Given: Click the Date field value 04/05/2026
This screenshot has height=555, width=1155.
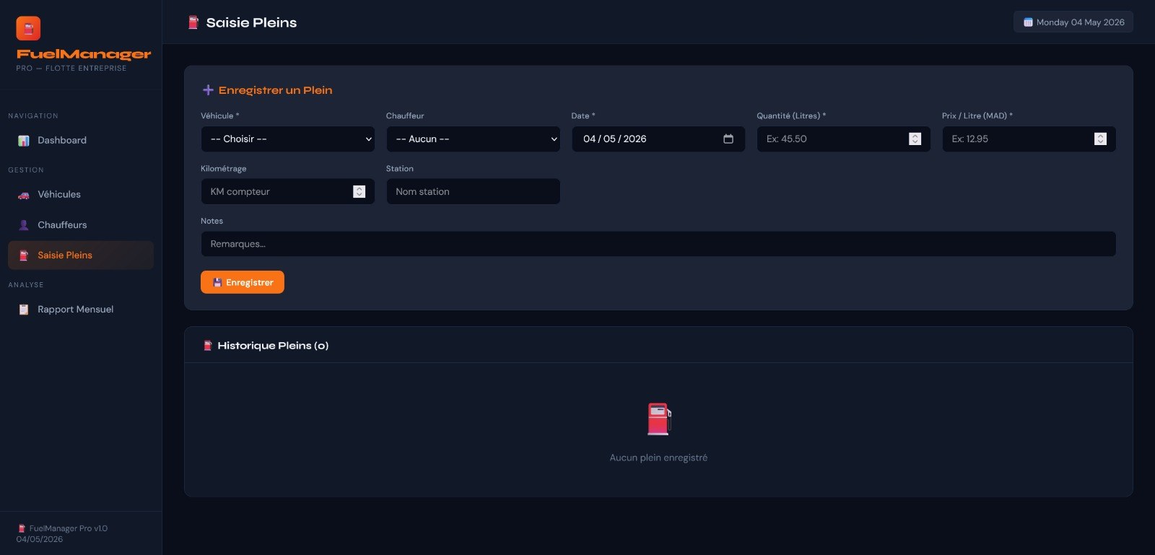Looking at the screenshot, I should 615,139.
